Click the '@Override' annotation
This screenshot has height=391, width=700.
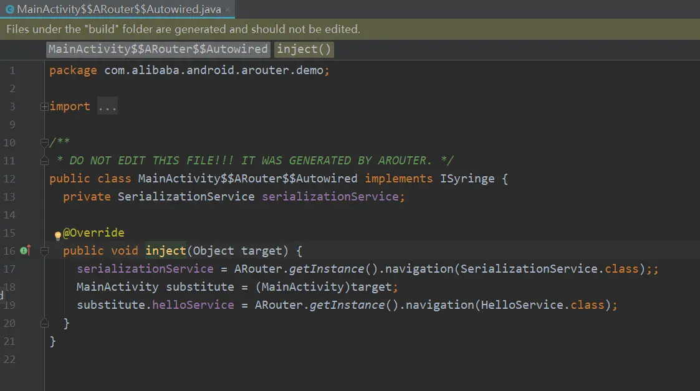[x=93, y=233]
